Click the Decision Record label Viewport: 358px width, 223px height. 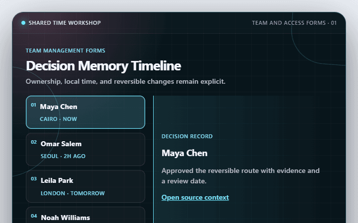click(x=187, y=136)
